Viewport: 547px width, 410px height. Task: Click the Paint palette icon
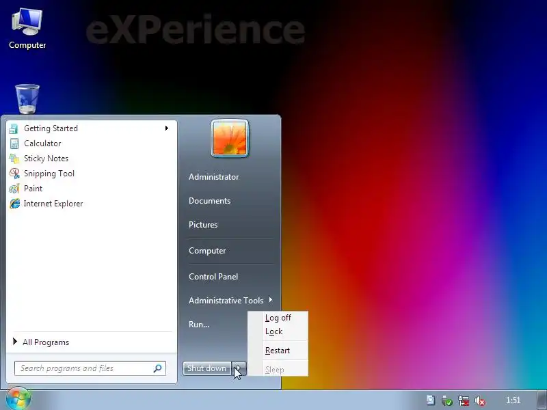[x=14, y=189]
